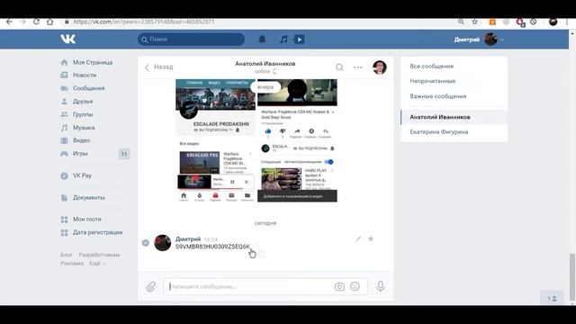The width and height of the screenshot is (576, 324).
Task: Click the orange browser extension icon
Action: (492, 22)
